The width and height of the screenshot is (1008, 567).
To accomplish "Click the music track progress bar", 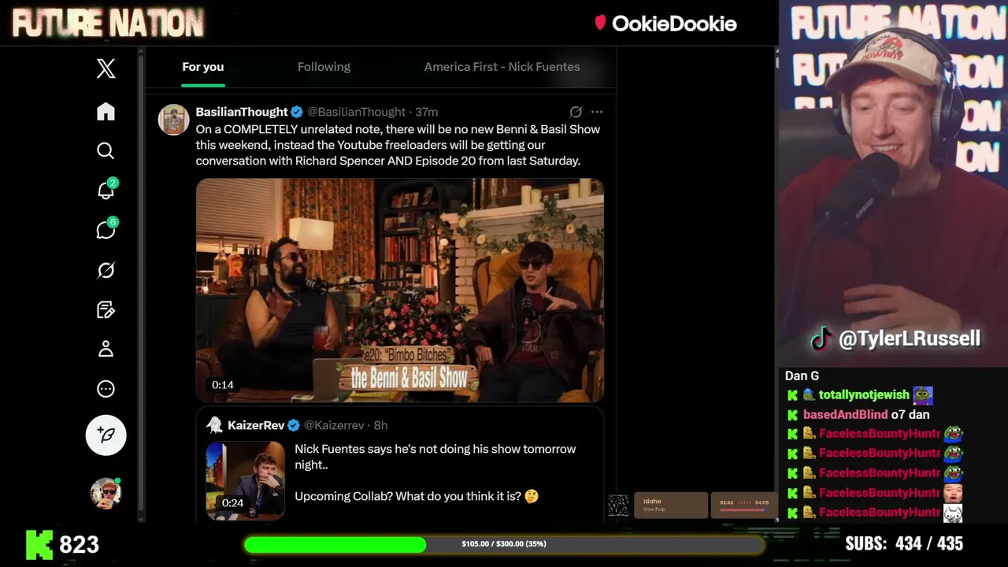I will pyautogui.click(x=743, y=509).
